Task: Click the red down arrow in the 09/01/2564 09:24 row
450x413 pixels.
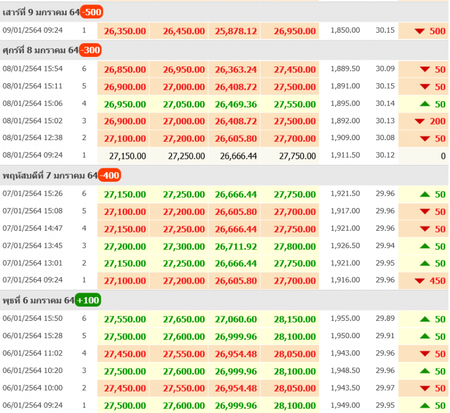Action: (x=419, y=31)
